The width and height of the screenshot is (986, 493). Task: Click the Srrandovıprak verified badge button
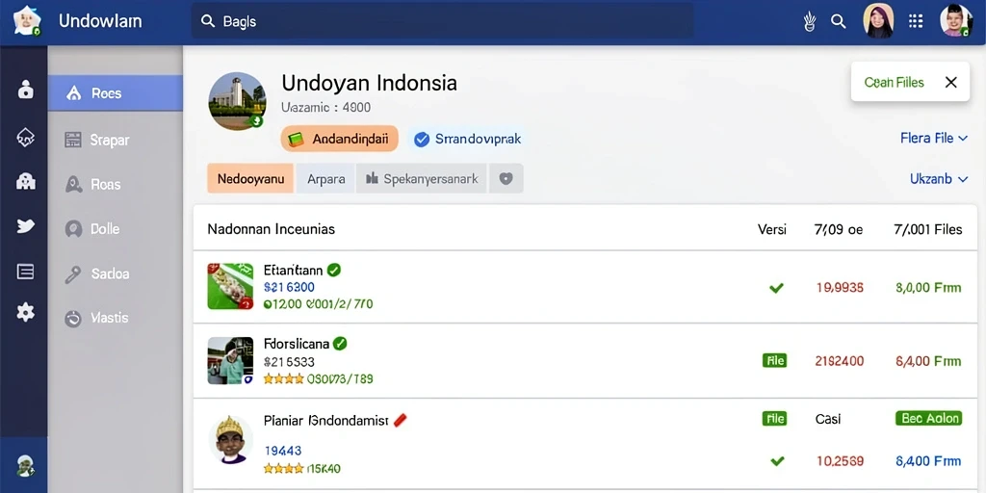[x=468, y=139]
